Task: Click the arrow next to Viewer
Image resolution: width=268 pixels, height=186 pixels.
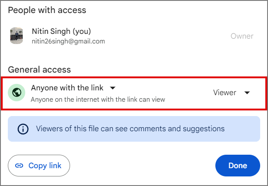Action: pyautogui.click(x=247, y=93)
